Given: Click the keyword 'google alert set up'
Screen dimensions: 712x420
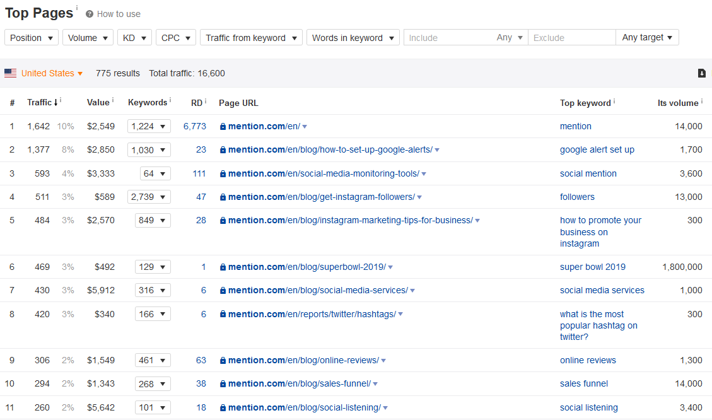Looking at the screenshot, I should [597, 150].
